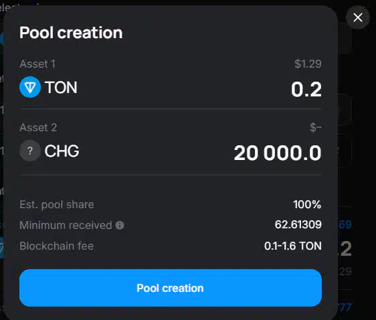The height and width of the screenshot is (320, 376).
Task: Click the Est. pool share label
Action: [x=57, y=205]
